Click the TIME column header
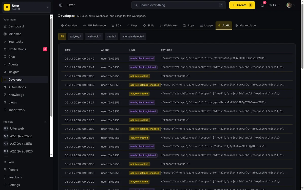Image resolution: width=304 pixels, height=190 pixels. point(68,50)
